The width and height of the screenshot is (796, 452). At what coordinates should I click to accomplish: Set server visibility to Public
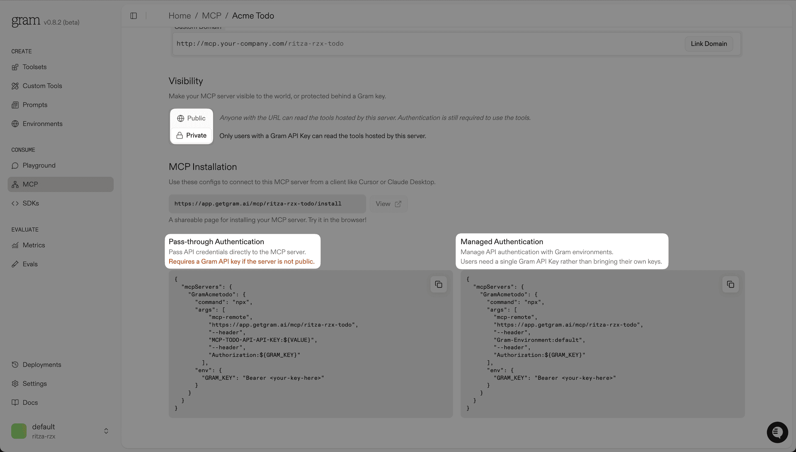[191, 118]
